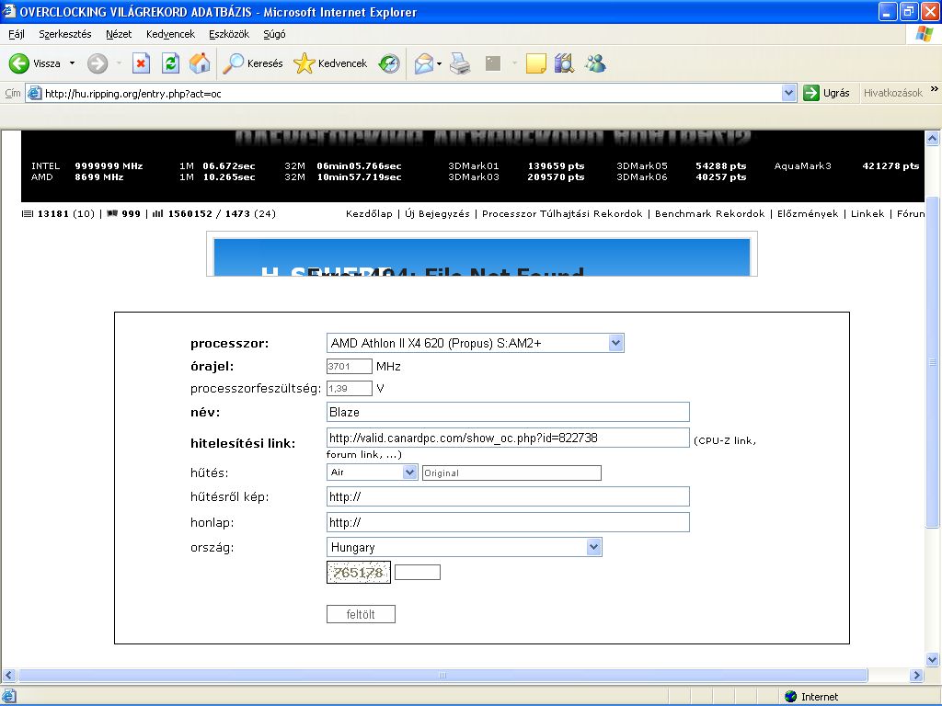The width and height of the screenshot is (942, 706).
Task: Click the vertical scrollbar thumb
Action: click(x=933, y=362)
